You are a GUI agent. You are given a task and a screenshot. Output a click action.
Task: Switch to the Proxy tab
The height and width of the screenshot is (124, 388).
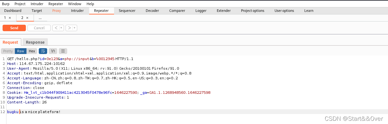(x=57, y=11)
